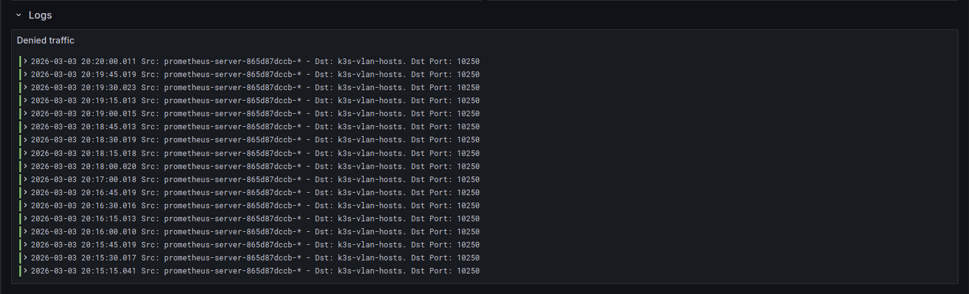Expand the 20:19:45.019 log entry
This screenshot has height=294, width=969.
tap(26, 74)
